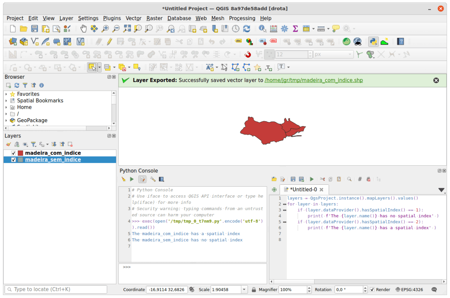Click the red madeira_com_indice layer symbol swatch

pos(20,153)
